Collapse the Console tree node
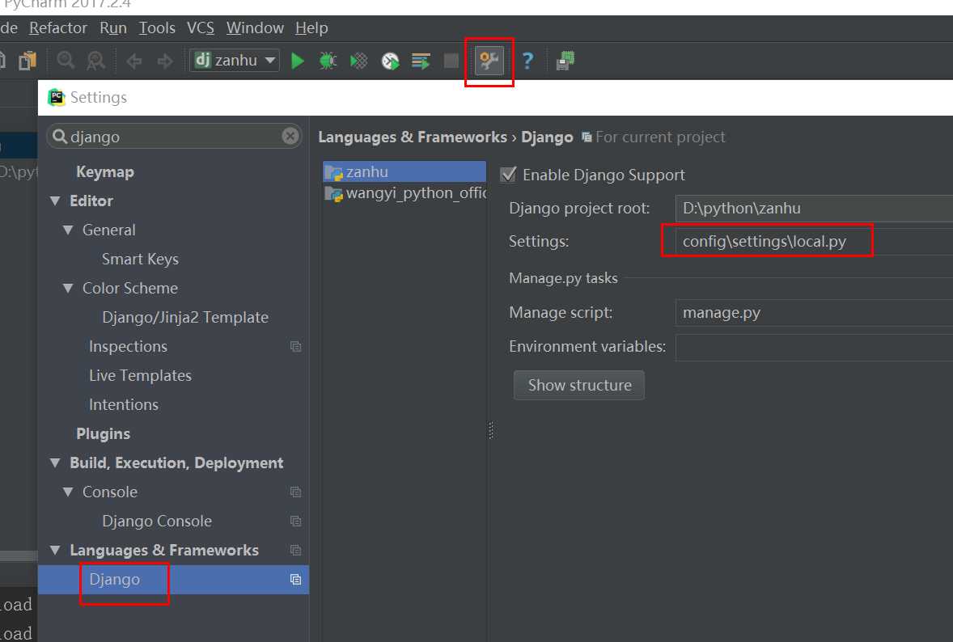The image size is (953, 642). [x=68, y=492]
